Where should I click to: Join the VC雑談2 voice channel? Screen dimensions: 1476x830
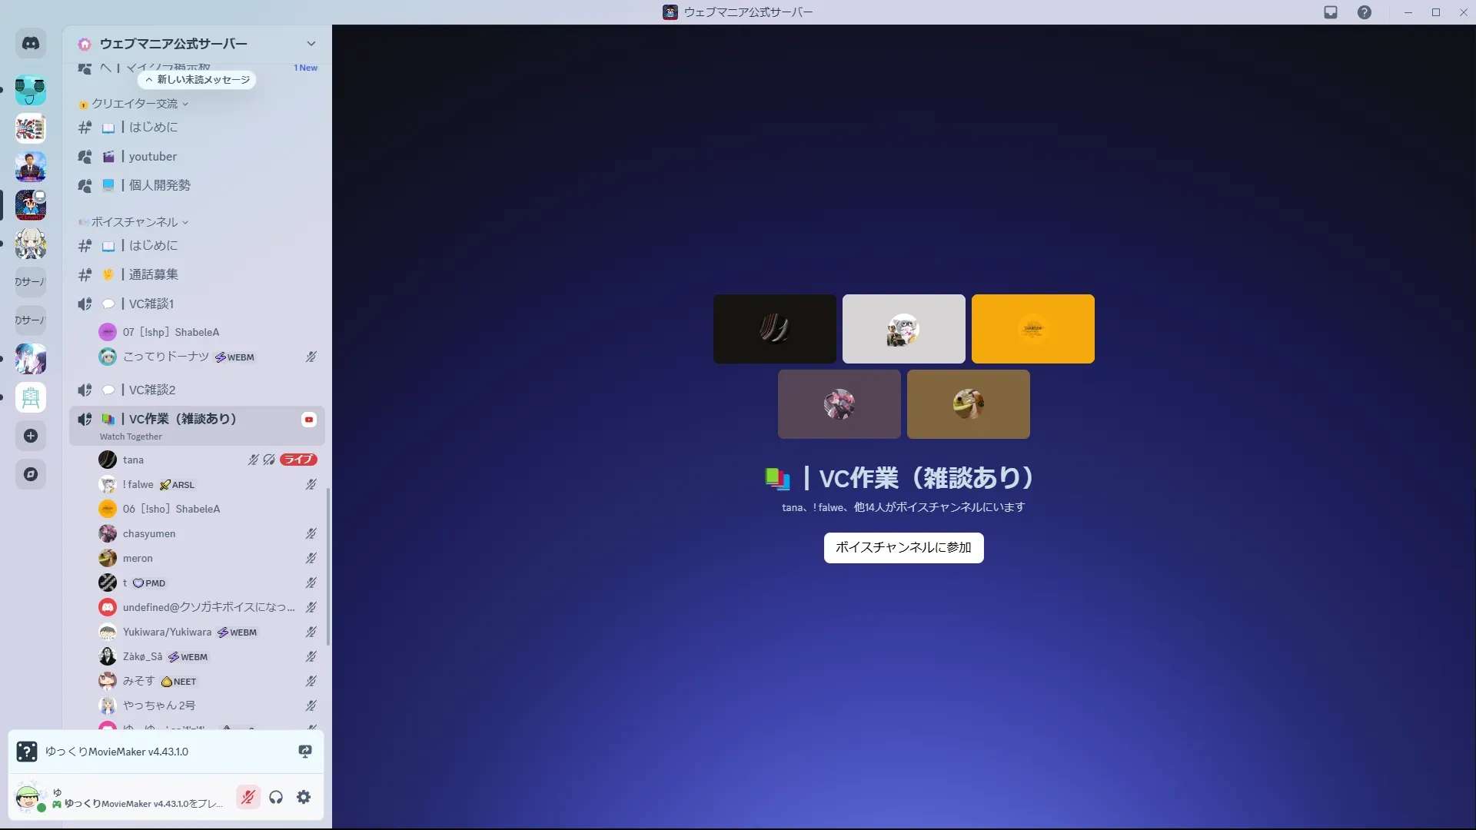151,390
